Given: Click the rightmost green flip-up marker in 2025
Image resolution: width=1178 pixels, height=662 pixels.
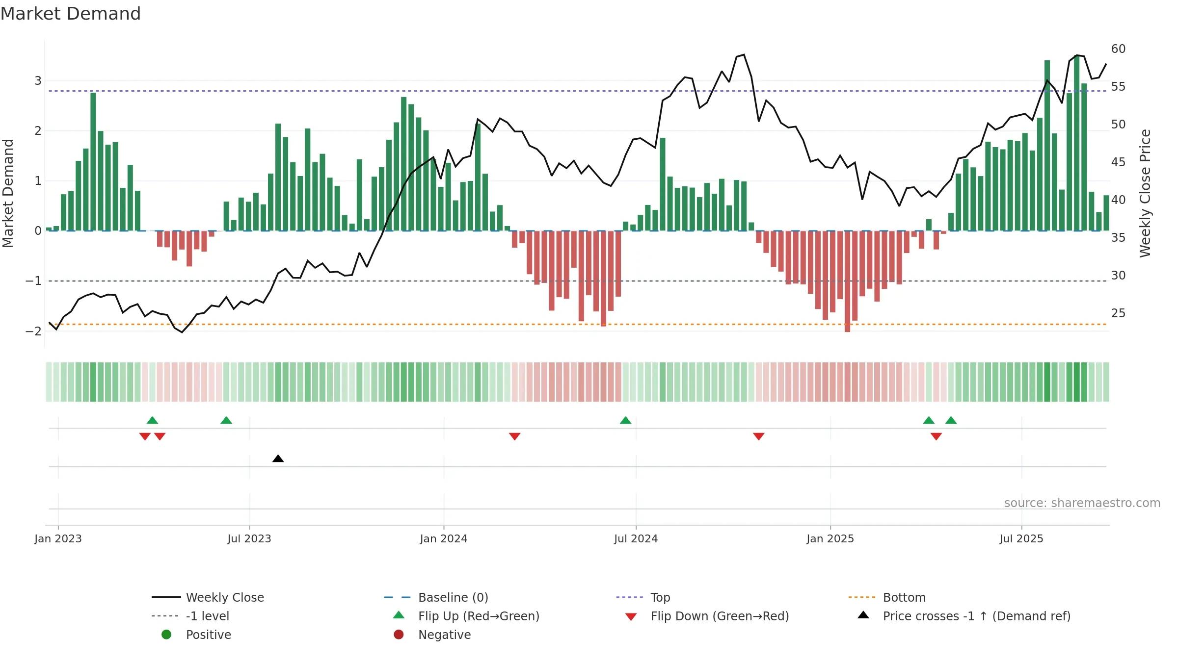Looking at the screenshot, I should tap(951, 420).
